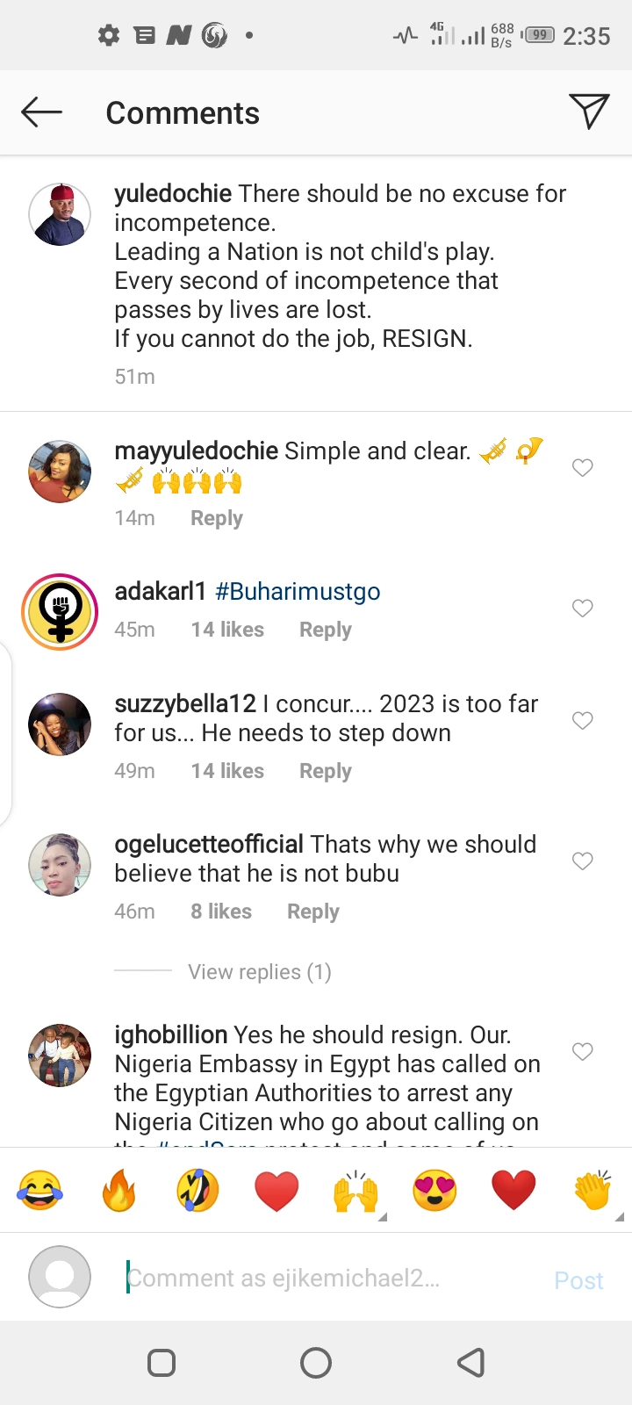Like suzzybella12's comment with the heart
632x1405 pixels.
tap(583, 721)
